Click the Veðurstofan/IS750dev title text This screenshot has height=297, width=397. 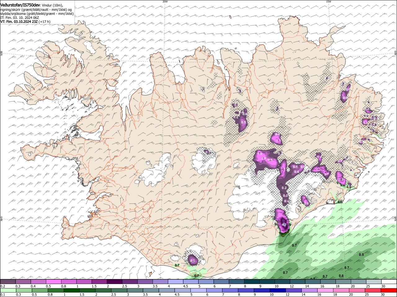(x=20, y=5)
